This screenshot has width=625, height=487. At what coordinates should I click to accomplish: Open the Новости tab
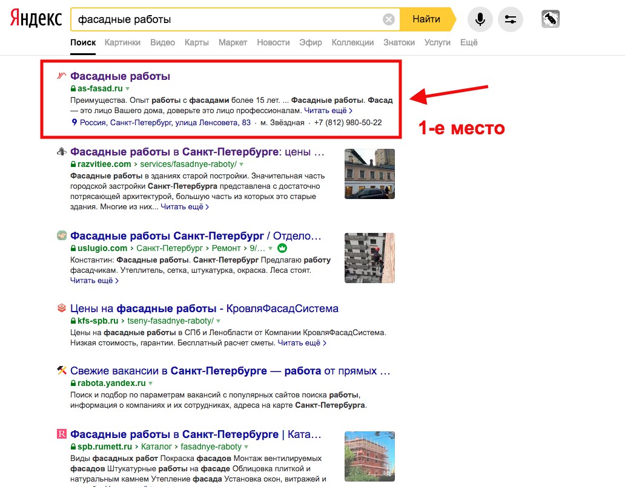click(x=273, y=42)
